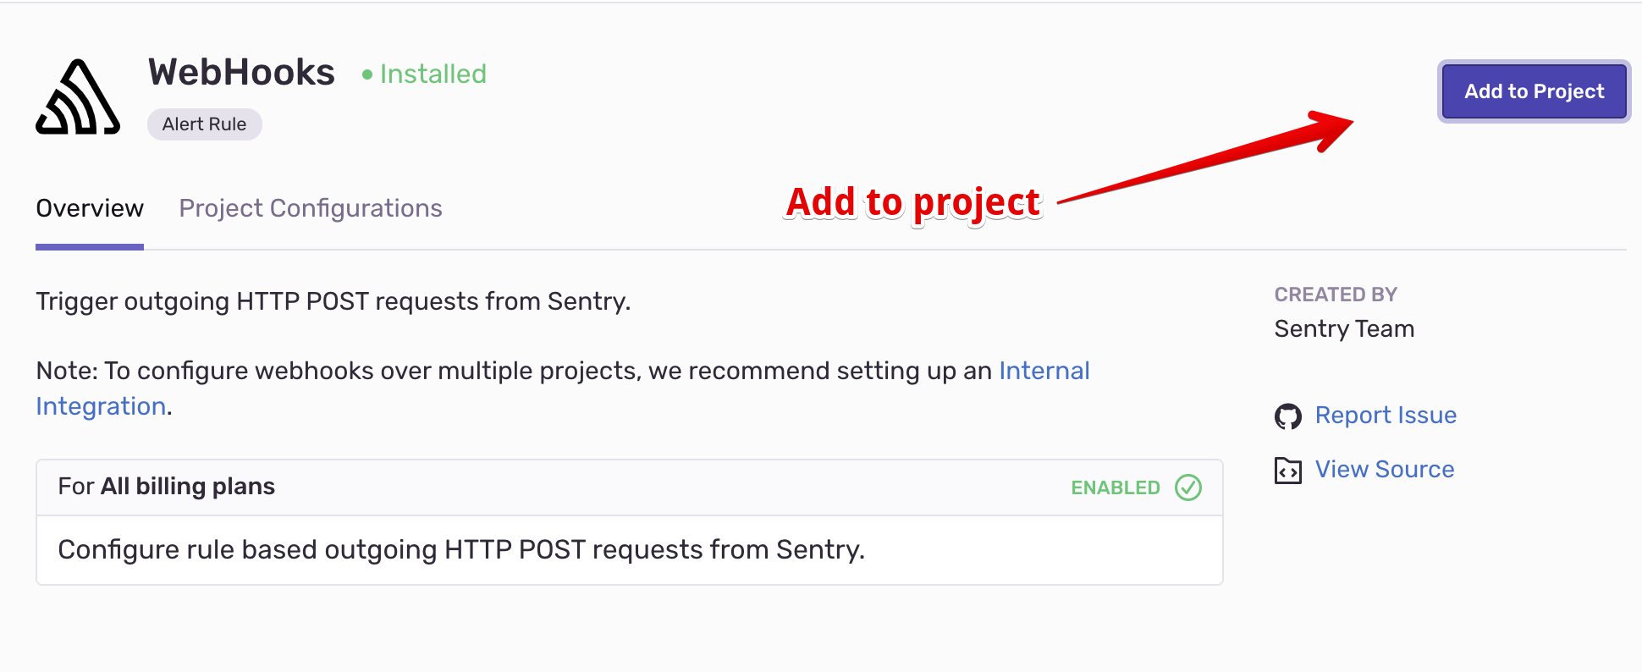Open the Report Issue link

[x=1386, y=416]
